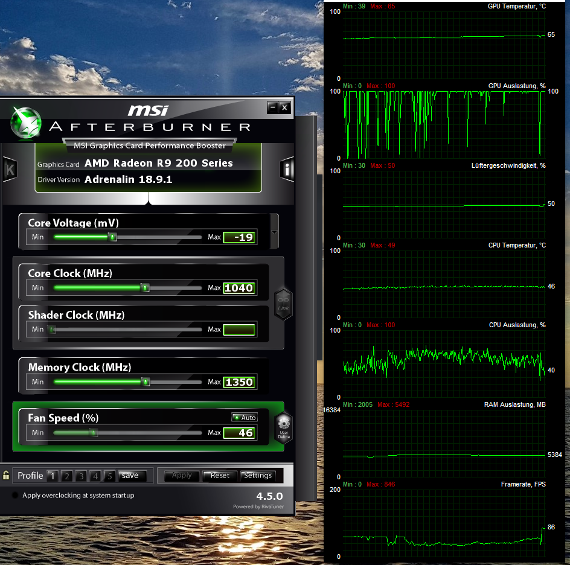This screenshot has height=565, width=570.
Task: Click the Fan Speed value field 46
Action: pyautogui.click(x=239, y=433)
